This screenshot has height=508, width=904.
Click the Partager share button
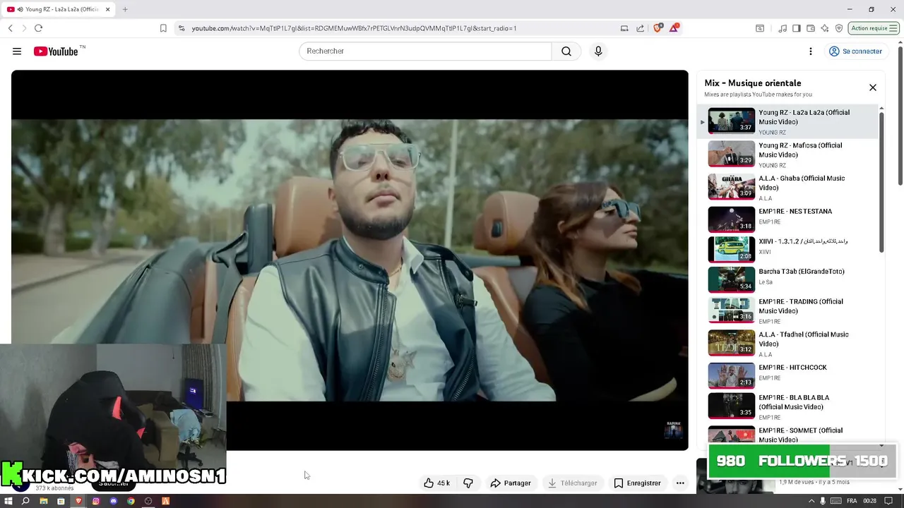511,483
